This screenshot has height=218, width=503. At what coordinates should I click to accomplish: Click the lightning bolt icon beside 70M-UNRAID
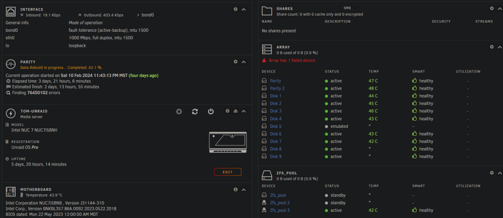point(11,114)
